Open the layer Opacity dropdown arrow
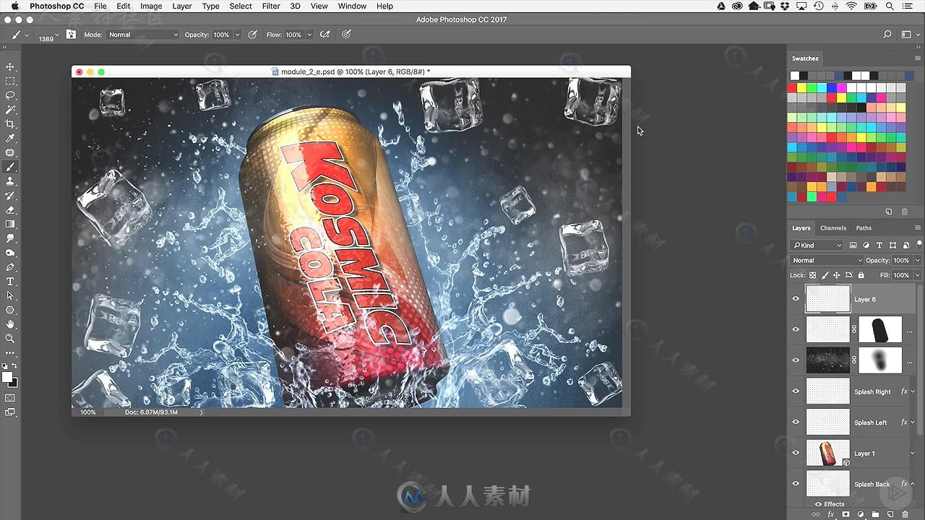Viewport: 925px width, 520px height. [917, 260]
